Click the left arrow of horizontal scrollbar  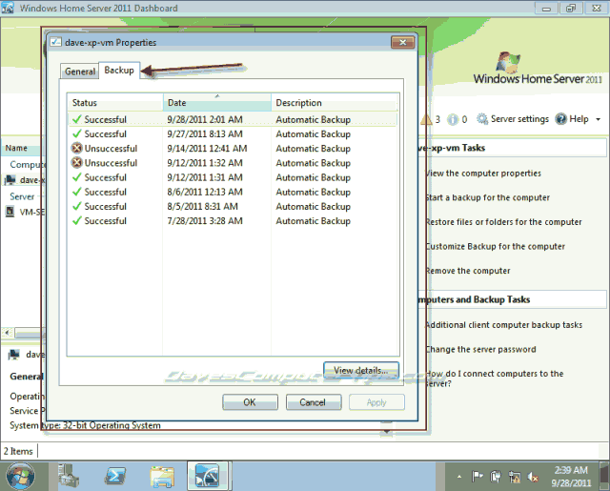coord(7,333)
